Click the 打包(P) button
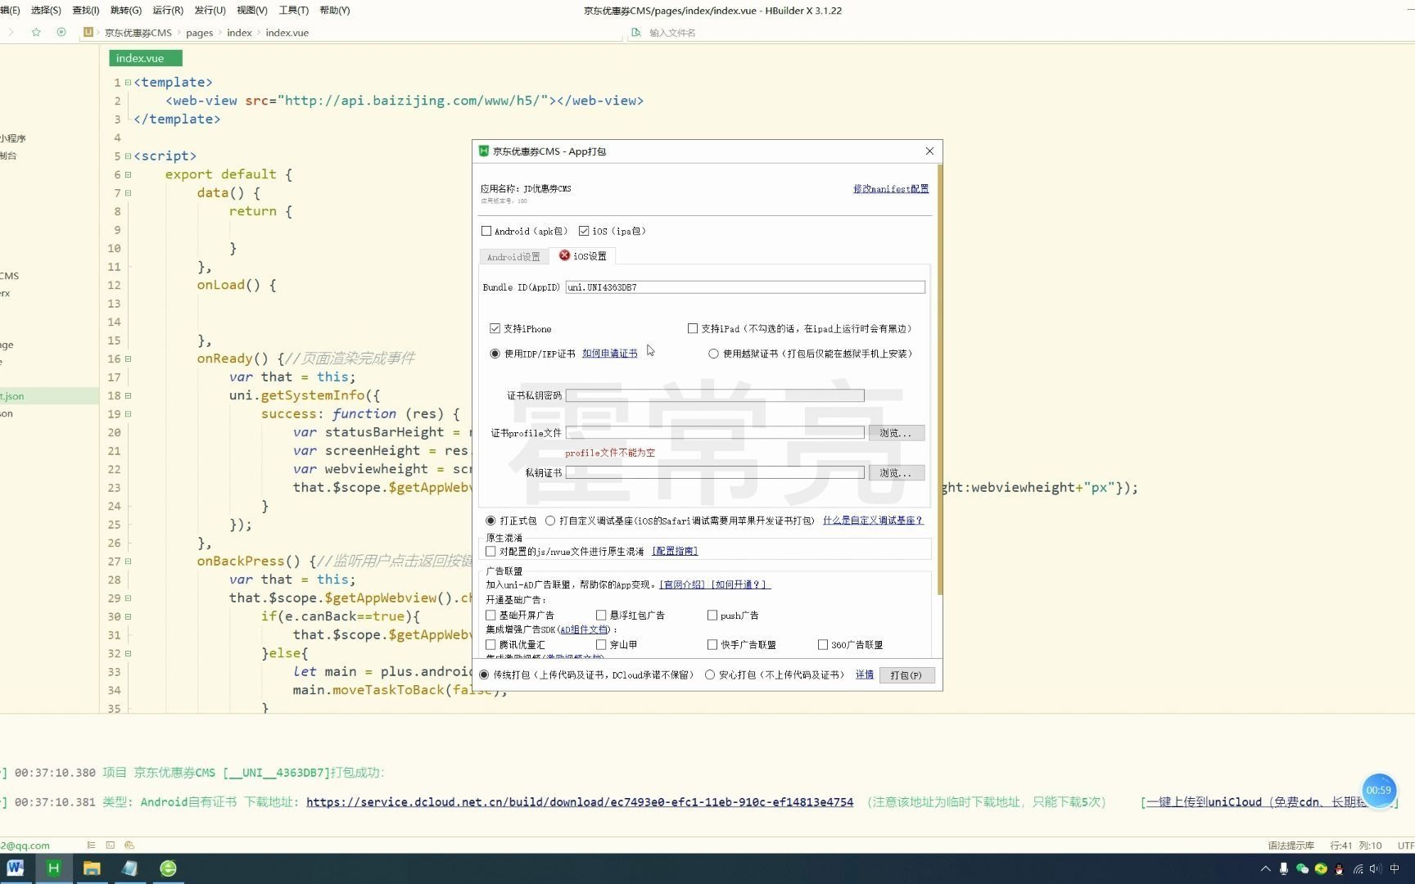Screen dimensions: 1415x884 (x=906, y=675)
